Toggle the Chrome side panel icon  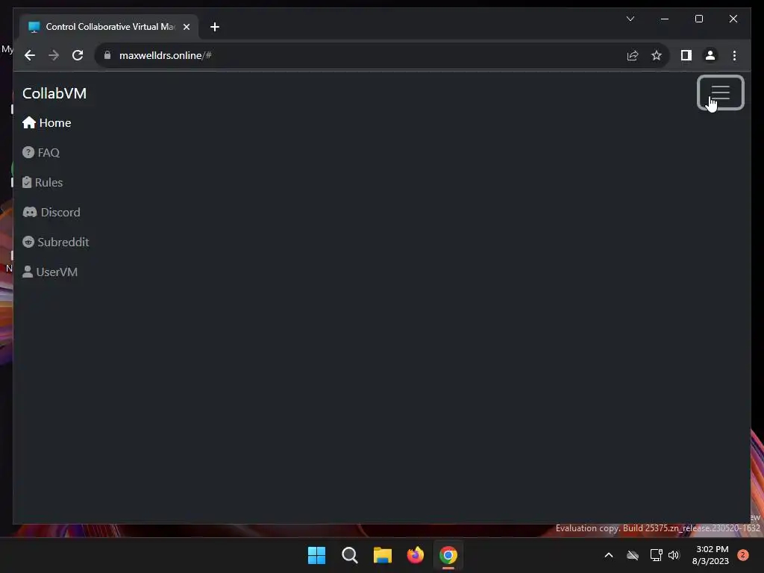tap(686, 55)
